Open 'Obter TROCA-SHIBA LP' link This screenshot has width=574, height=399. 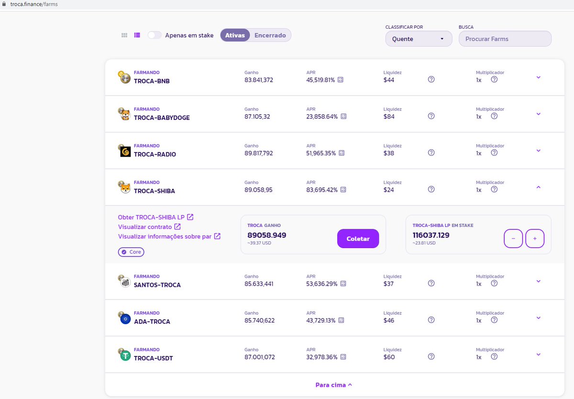(x=155, y=217)
